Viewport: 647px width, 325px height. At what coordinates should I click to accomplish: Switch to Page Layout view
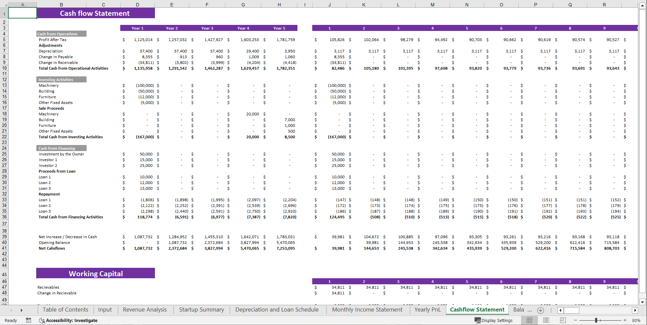[x=546, y=320]
